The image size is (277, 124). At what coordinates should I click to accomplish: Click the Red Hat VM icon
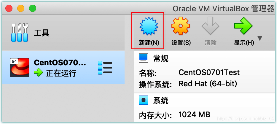pyautogui.click(x=20, y=68)
